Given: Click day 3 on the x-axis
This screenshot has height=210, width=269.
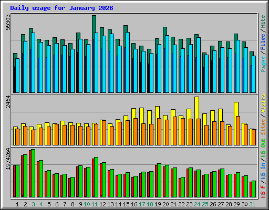Looking at the screenshot, I should click(x=33, y=204).
